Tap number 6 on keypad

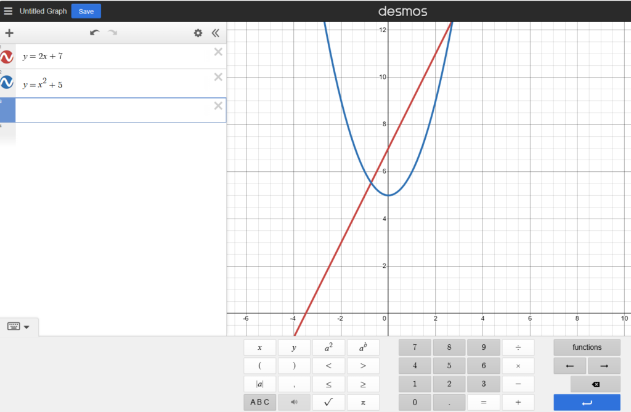(484, 366)
